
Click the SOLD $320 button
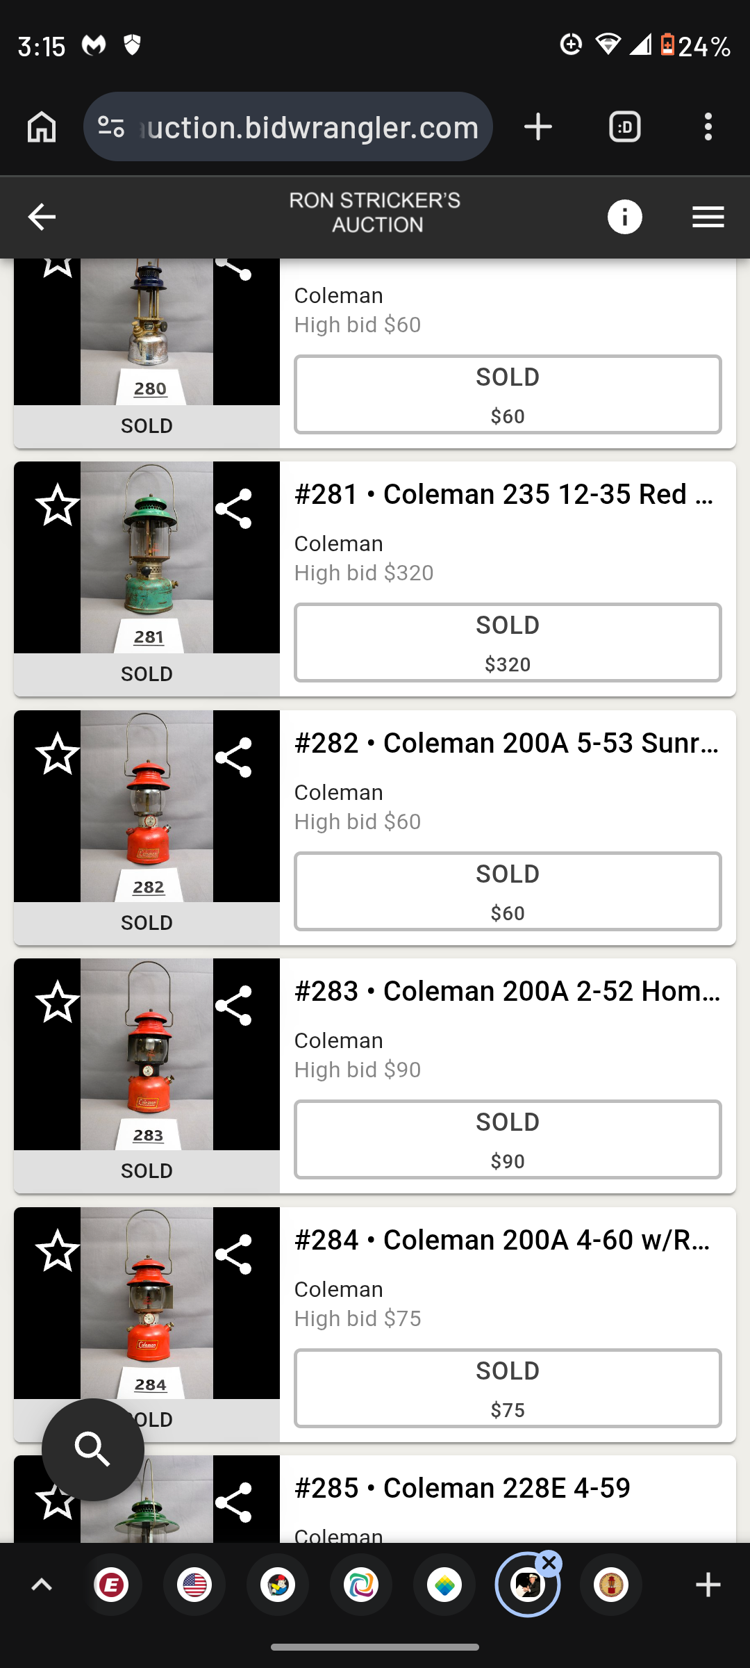coord(508,643)
